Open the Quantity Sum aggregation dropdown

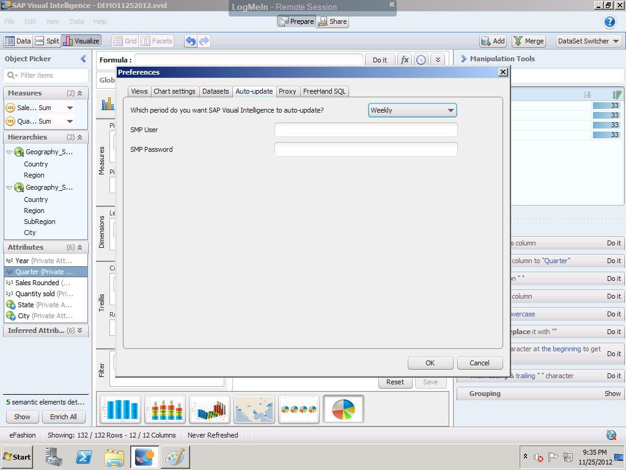tap(70, 121)
